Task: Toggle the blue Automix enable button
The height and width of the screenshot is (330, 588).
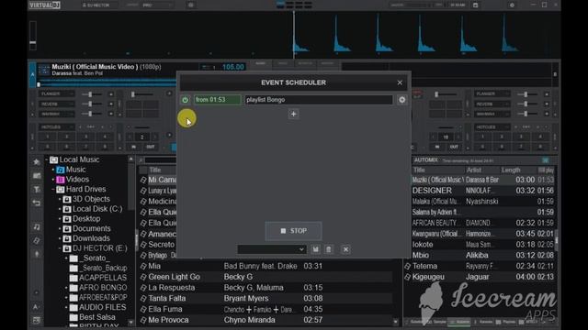Action: 546,160
